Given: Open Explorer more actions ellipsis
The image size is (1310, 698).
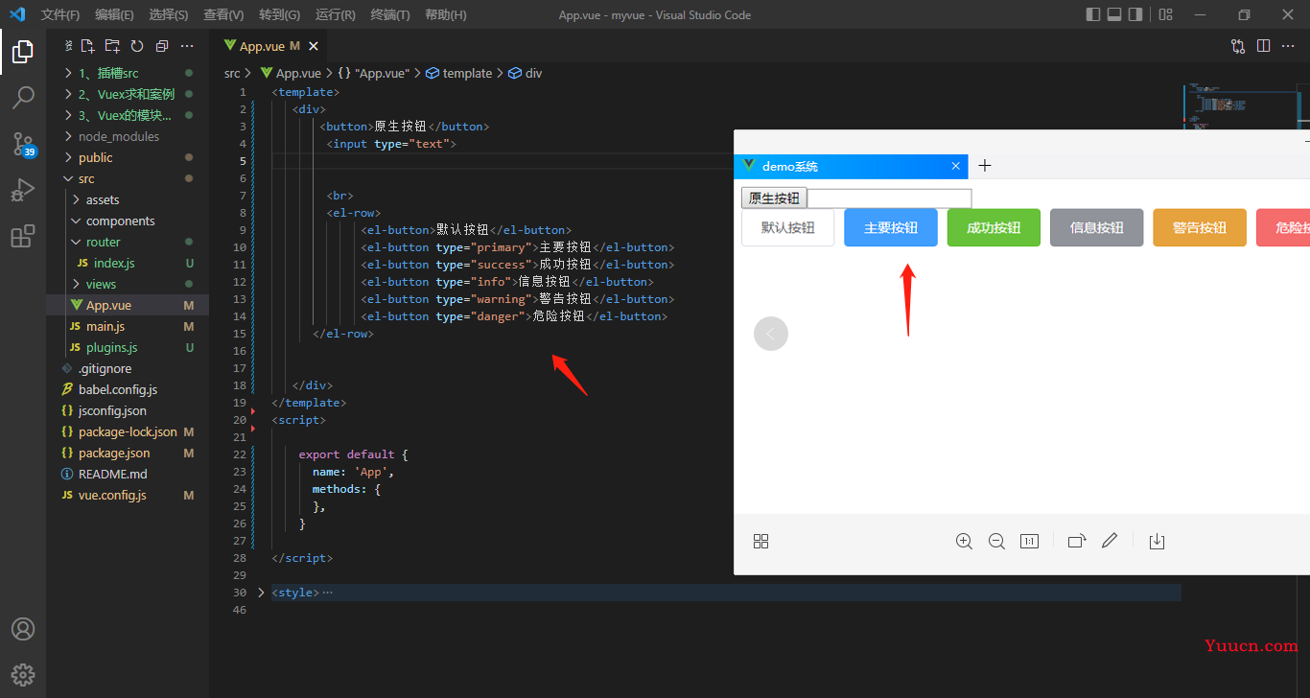Looking at the screenshot, I should [x=187, y=46].
